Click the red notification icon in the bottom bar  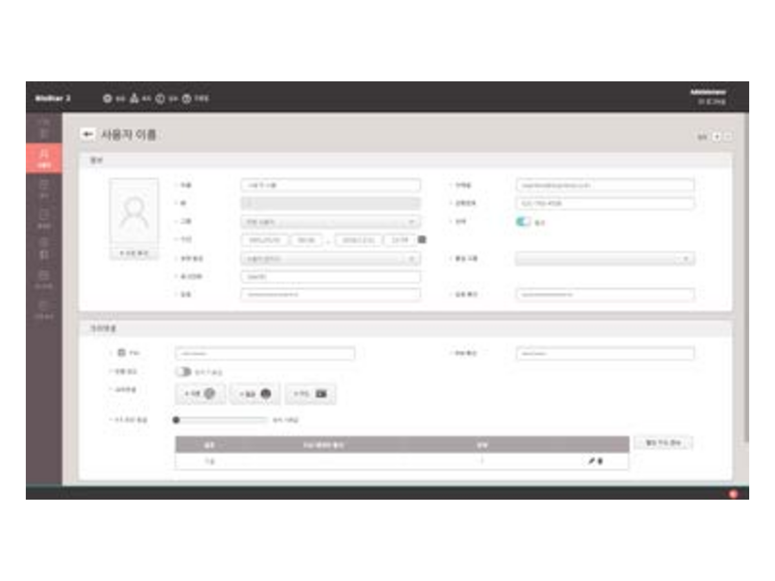click(x=733, y=494)
